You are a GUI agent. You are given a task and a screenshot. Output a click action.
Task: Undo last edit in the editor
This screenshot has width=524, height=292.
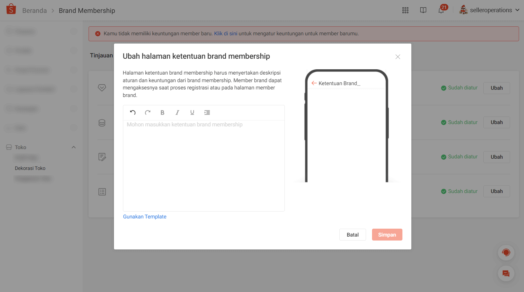(133, 113)
